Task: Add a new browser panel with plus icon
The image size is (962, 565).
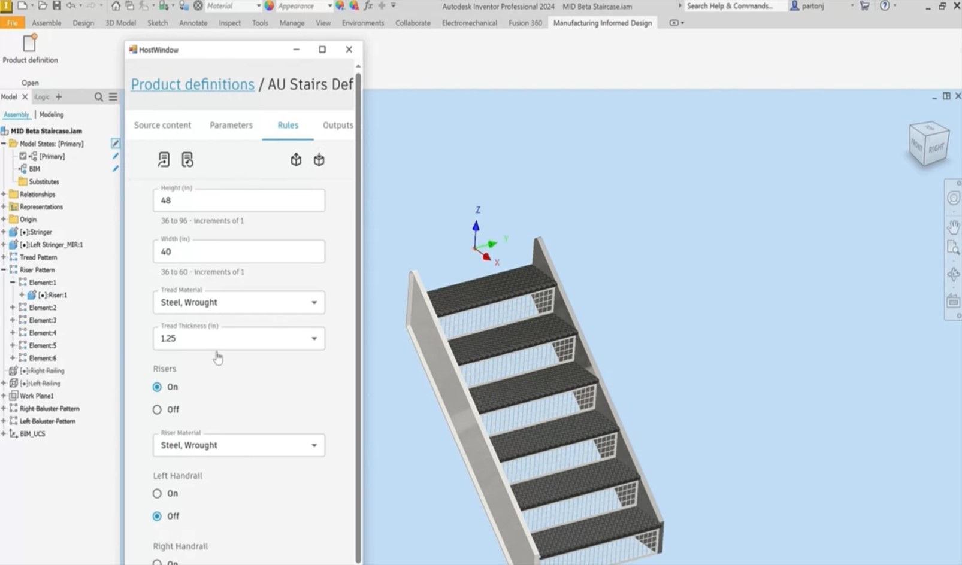Action: [59, 97]
